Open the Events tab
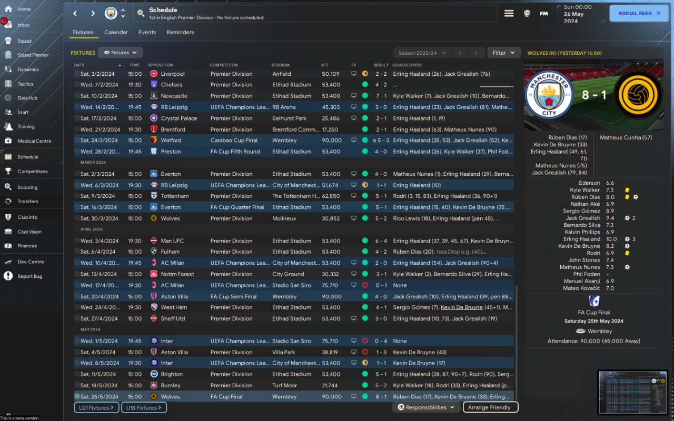Image resolution: width=674 pixels, height=421 pixels. [x=147, y=32]
